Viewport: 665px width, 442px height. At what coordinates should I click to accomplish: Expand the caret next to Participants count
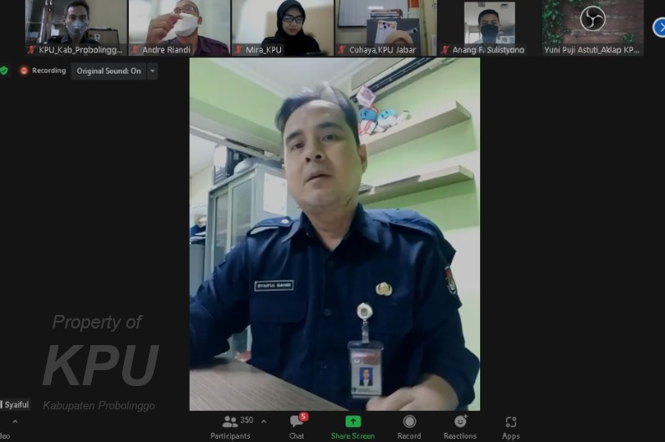coord(264,421)
